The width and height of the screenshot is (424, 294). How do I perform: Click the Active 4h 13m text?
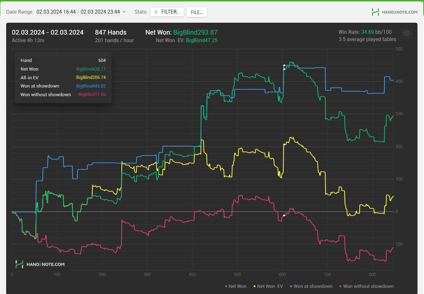pyautogui.click(x=28, y=40)
